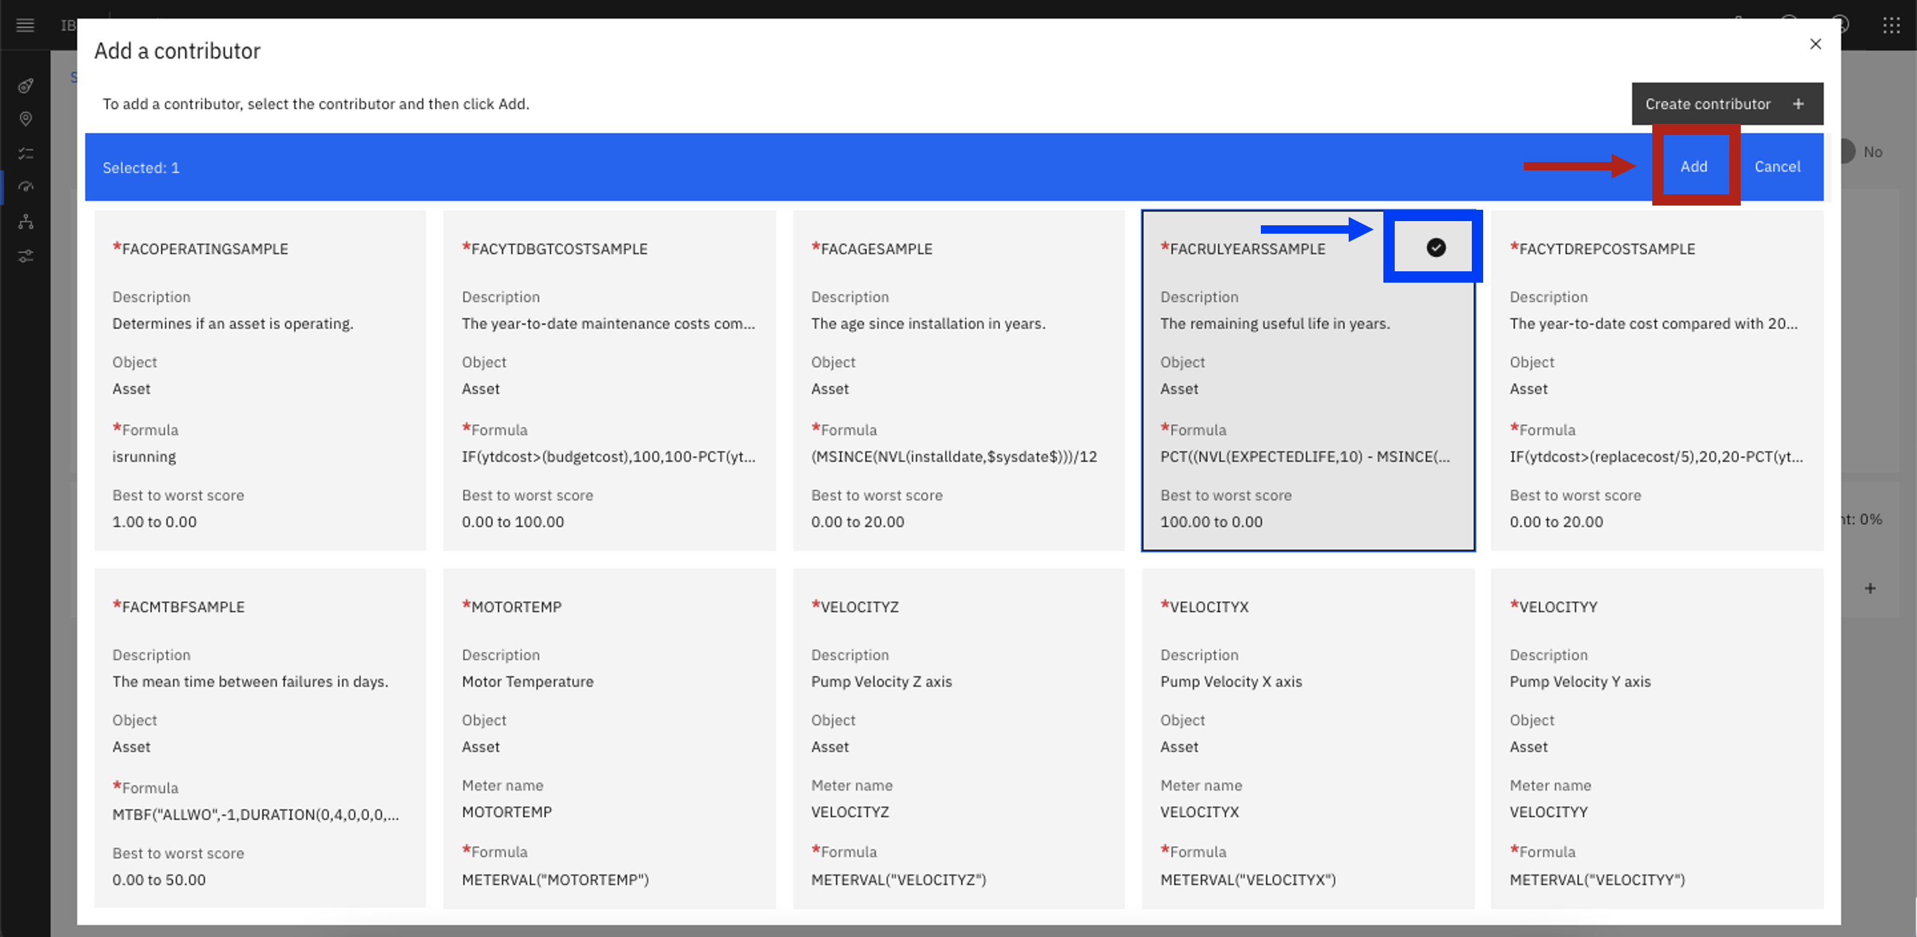This screenshot has width=1917, height=937.
Task: Deselect the FACRULYEARSSAMPLE checkmark
Action: click(1435, 248)
